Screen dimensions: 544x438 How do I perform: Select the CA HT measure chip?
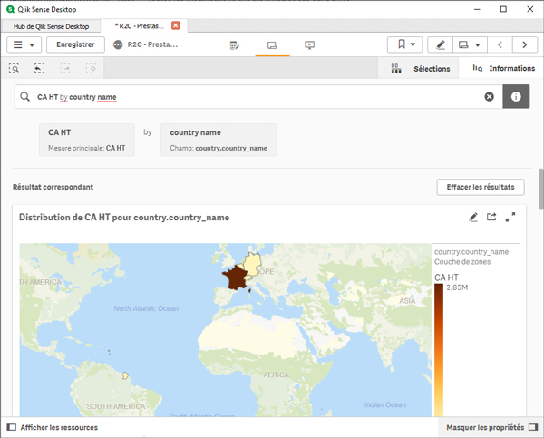87,140
